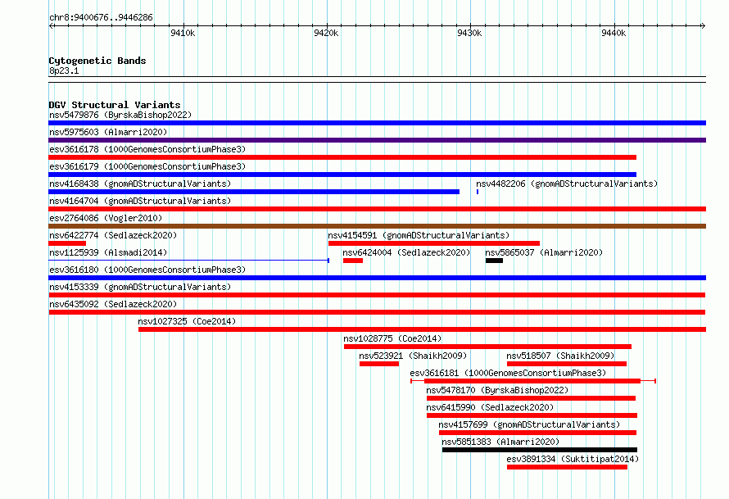Click the nsv4157699 variant label
Image resolution: width=729 pixels, height=499 pixels.
coord(529,424)
